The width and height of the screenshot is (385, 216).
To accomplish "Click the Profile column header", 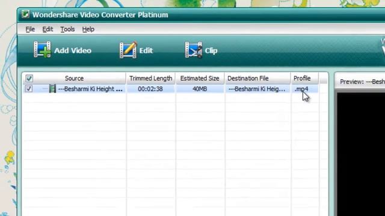I will pos(304,79).
